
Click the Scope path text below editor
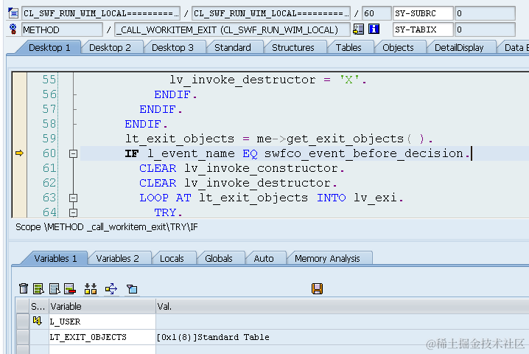point(107,227)
